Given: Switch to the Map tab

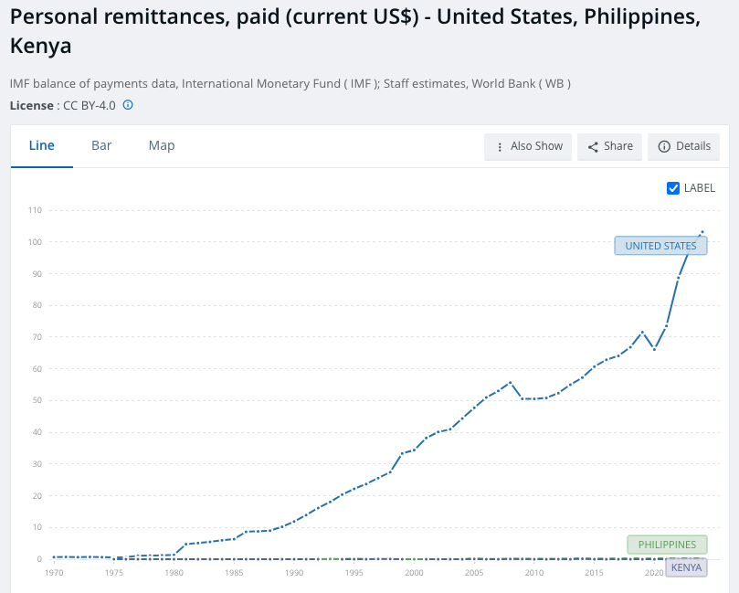Looking at the screenshot, I should tap(162, 145).
